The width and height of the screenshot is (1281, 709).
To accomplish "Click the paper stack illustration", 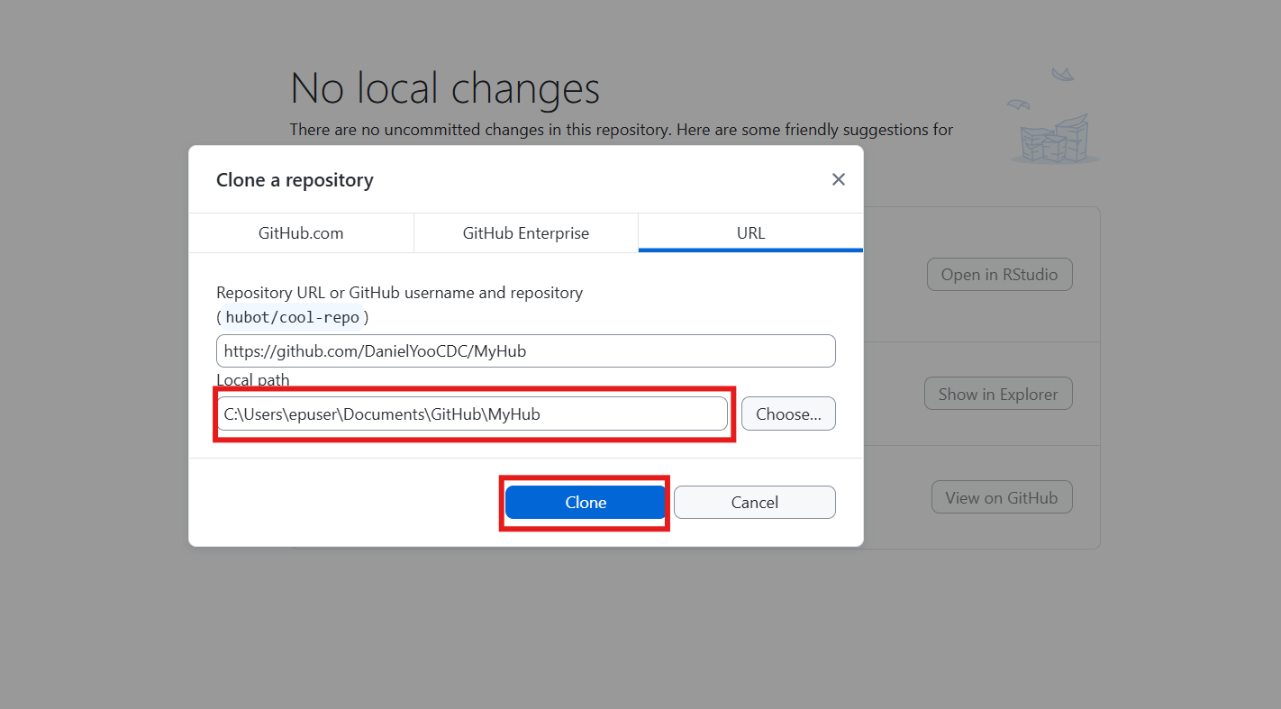I will click(x=1056, y=141).
